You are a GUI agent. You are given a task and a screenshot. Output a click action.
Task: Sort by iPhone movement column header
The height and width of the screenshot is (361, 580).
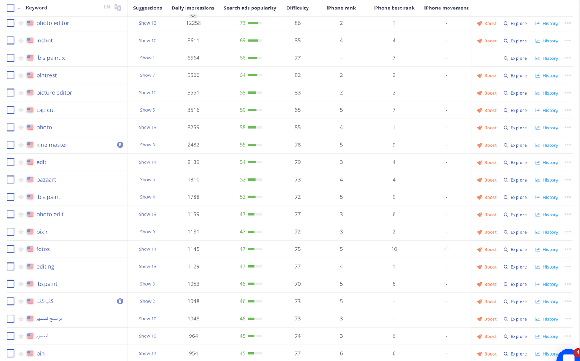446,8
